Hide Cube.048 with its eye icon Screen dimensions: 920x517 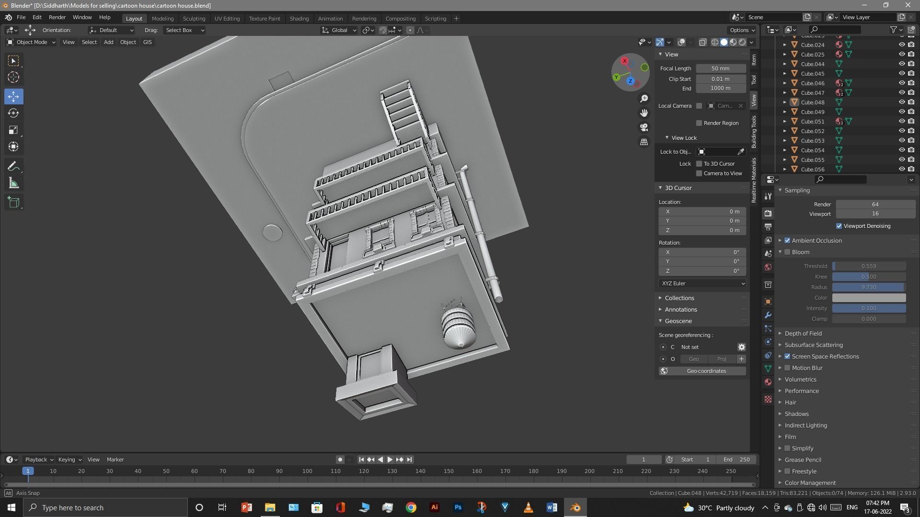(901, 102)
